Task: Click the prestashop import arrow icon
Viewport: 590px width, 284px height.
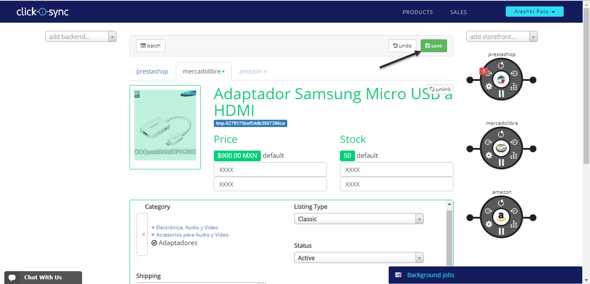Action: (x=514, y=73)
